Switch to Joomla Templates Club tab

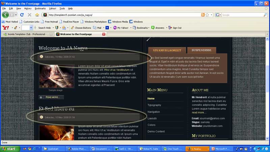coord(28,34)
